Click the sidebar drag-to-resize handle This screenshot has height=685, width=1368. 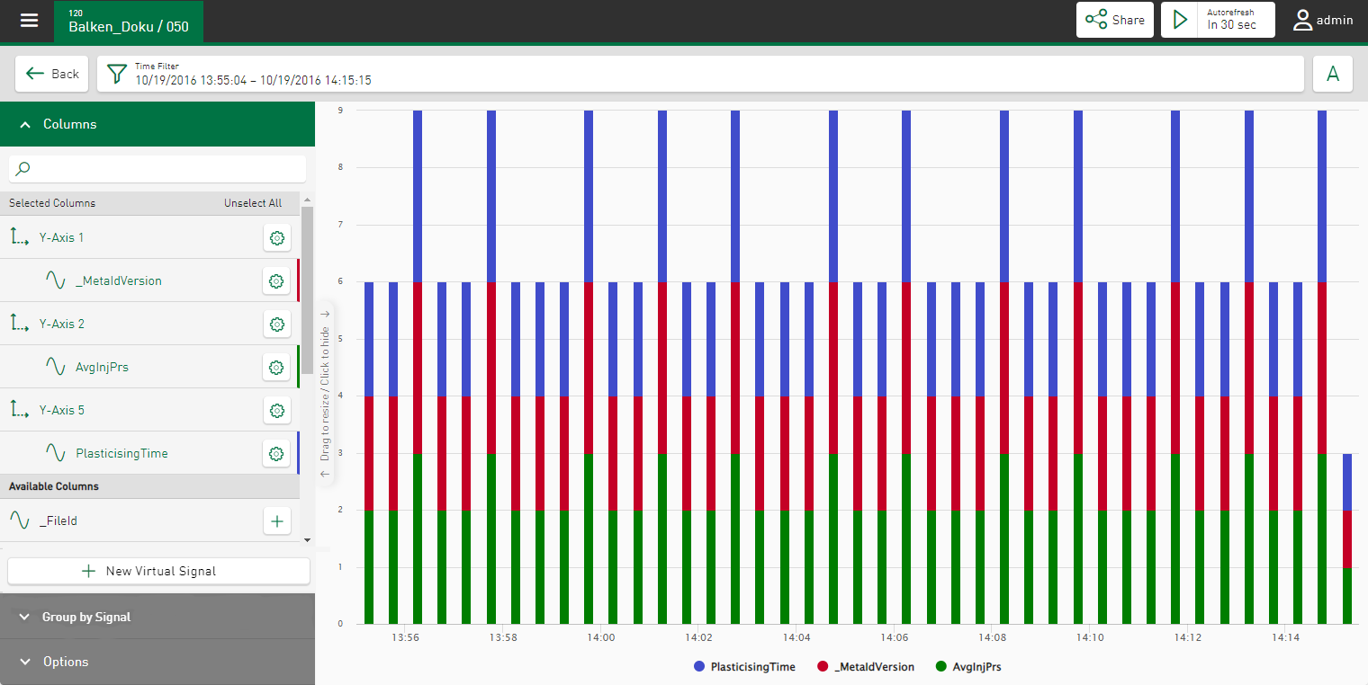point(325,393)
